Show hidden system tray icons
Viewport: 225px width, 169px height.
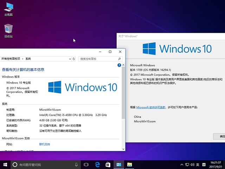pos(182,164)
